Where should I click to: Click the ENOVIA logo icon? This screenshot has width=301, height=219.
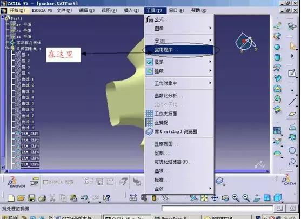16,182
